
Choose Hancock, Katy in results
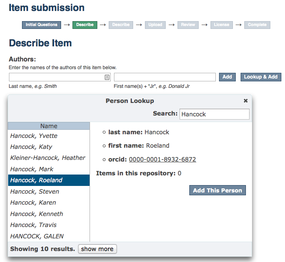[x=31, y=147]
